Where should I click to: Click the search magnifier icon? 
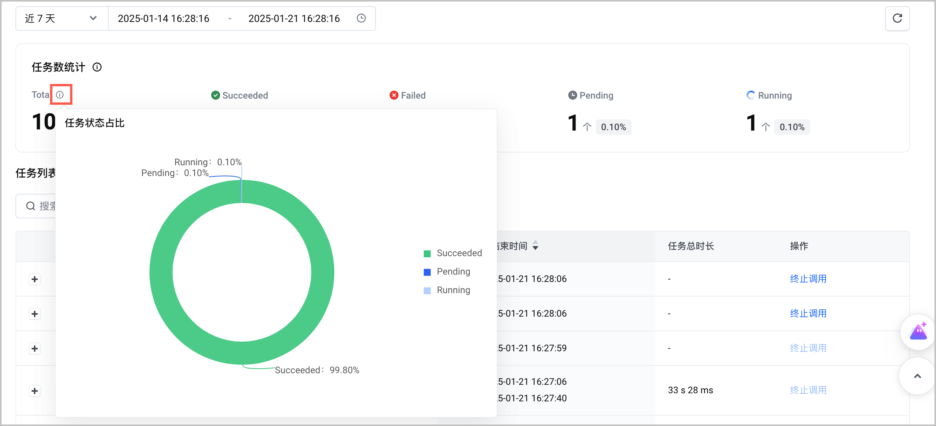pos(30,206)
